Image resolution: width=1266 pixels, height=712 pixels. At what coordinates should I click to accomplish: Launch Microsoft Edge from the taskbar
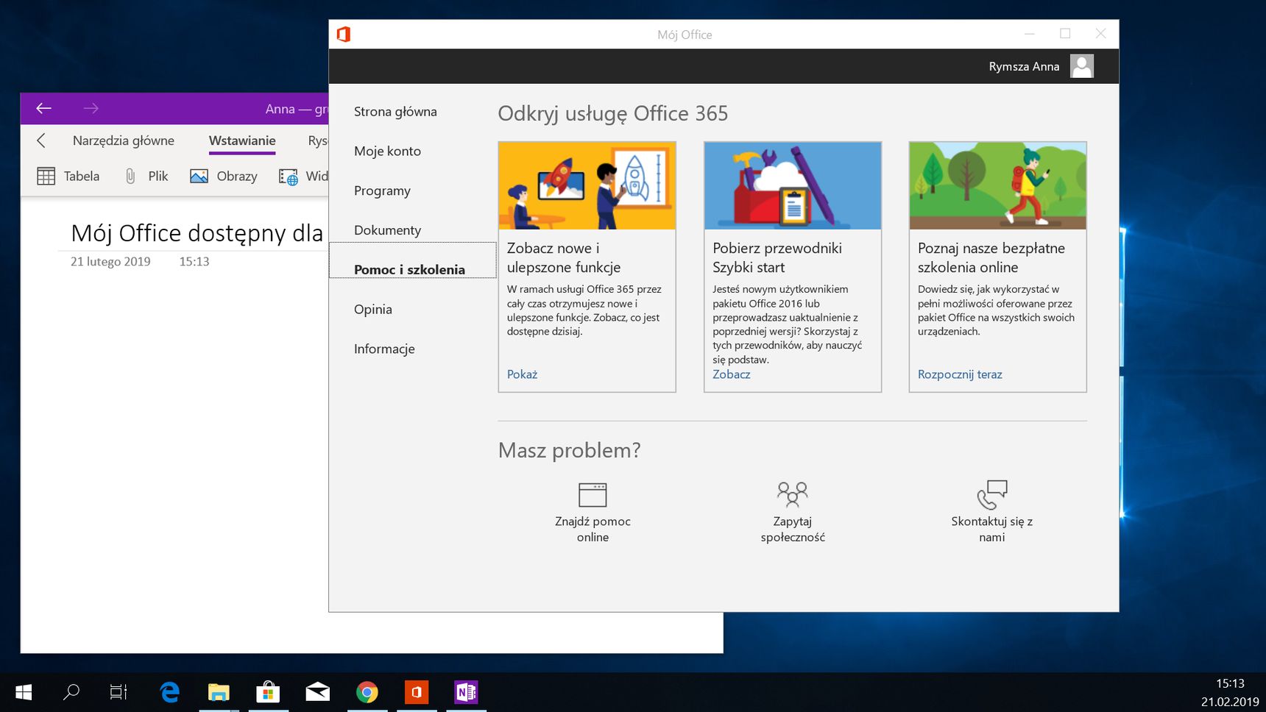click(169, 692)
